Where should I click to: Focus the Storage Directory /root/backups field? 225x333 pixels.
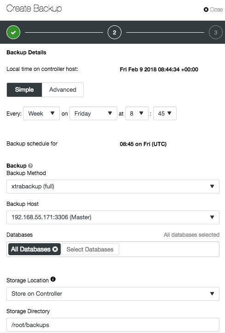coord(113,325)
